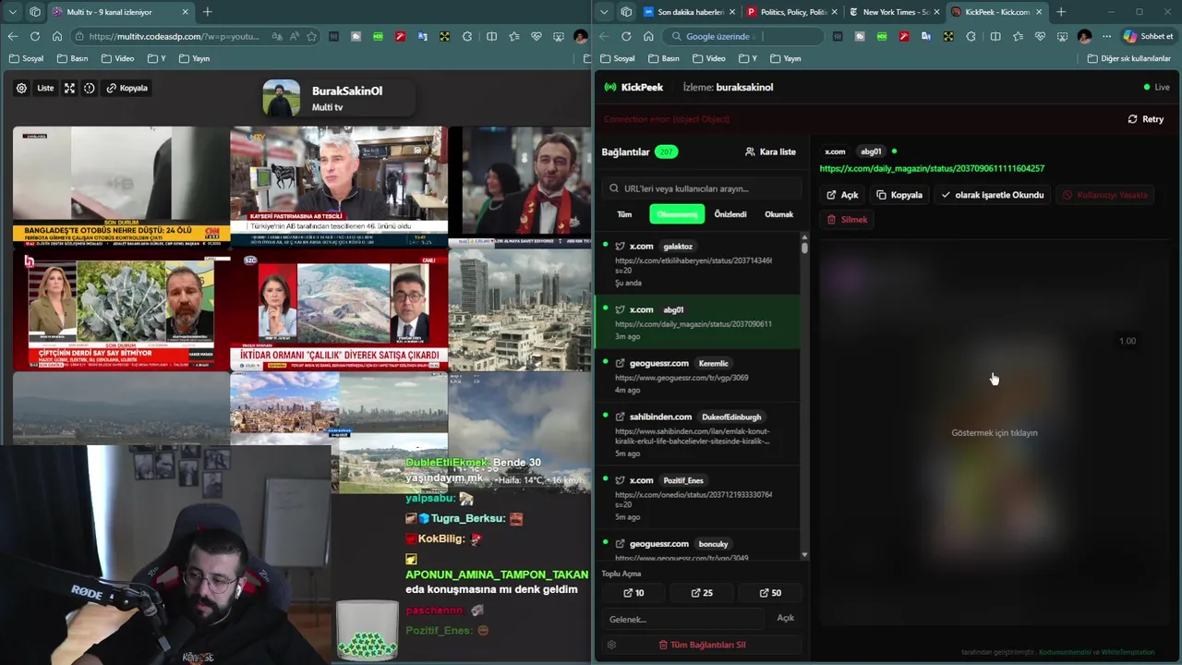Screen dimensions: 1182x665
Task: Bulk open 50 links button
Action: [x=770, y=593]
